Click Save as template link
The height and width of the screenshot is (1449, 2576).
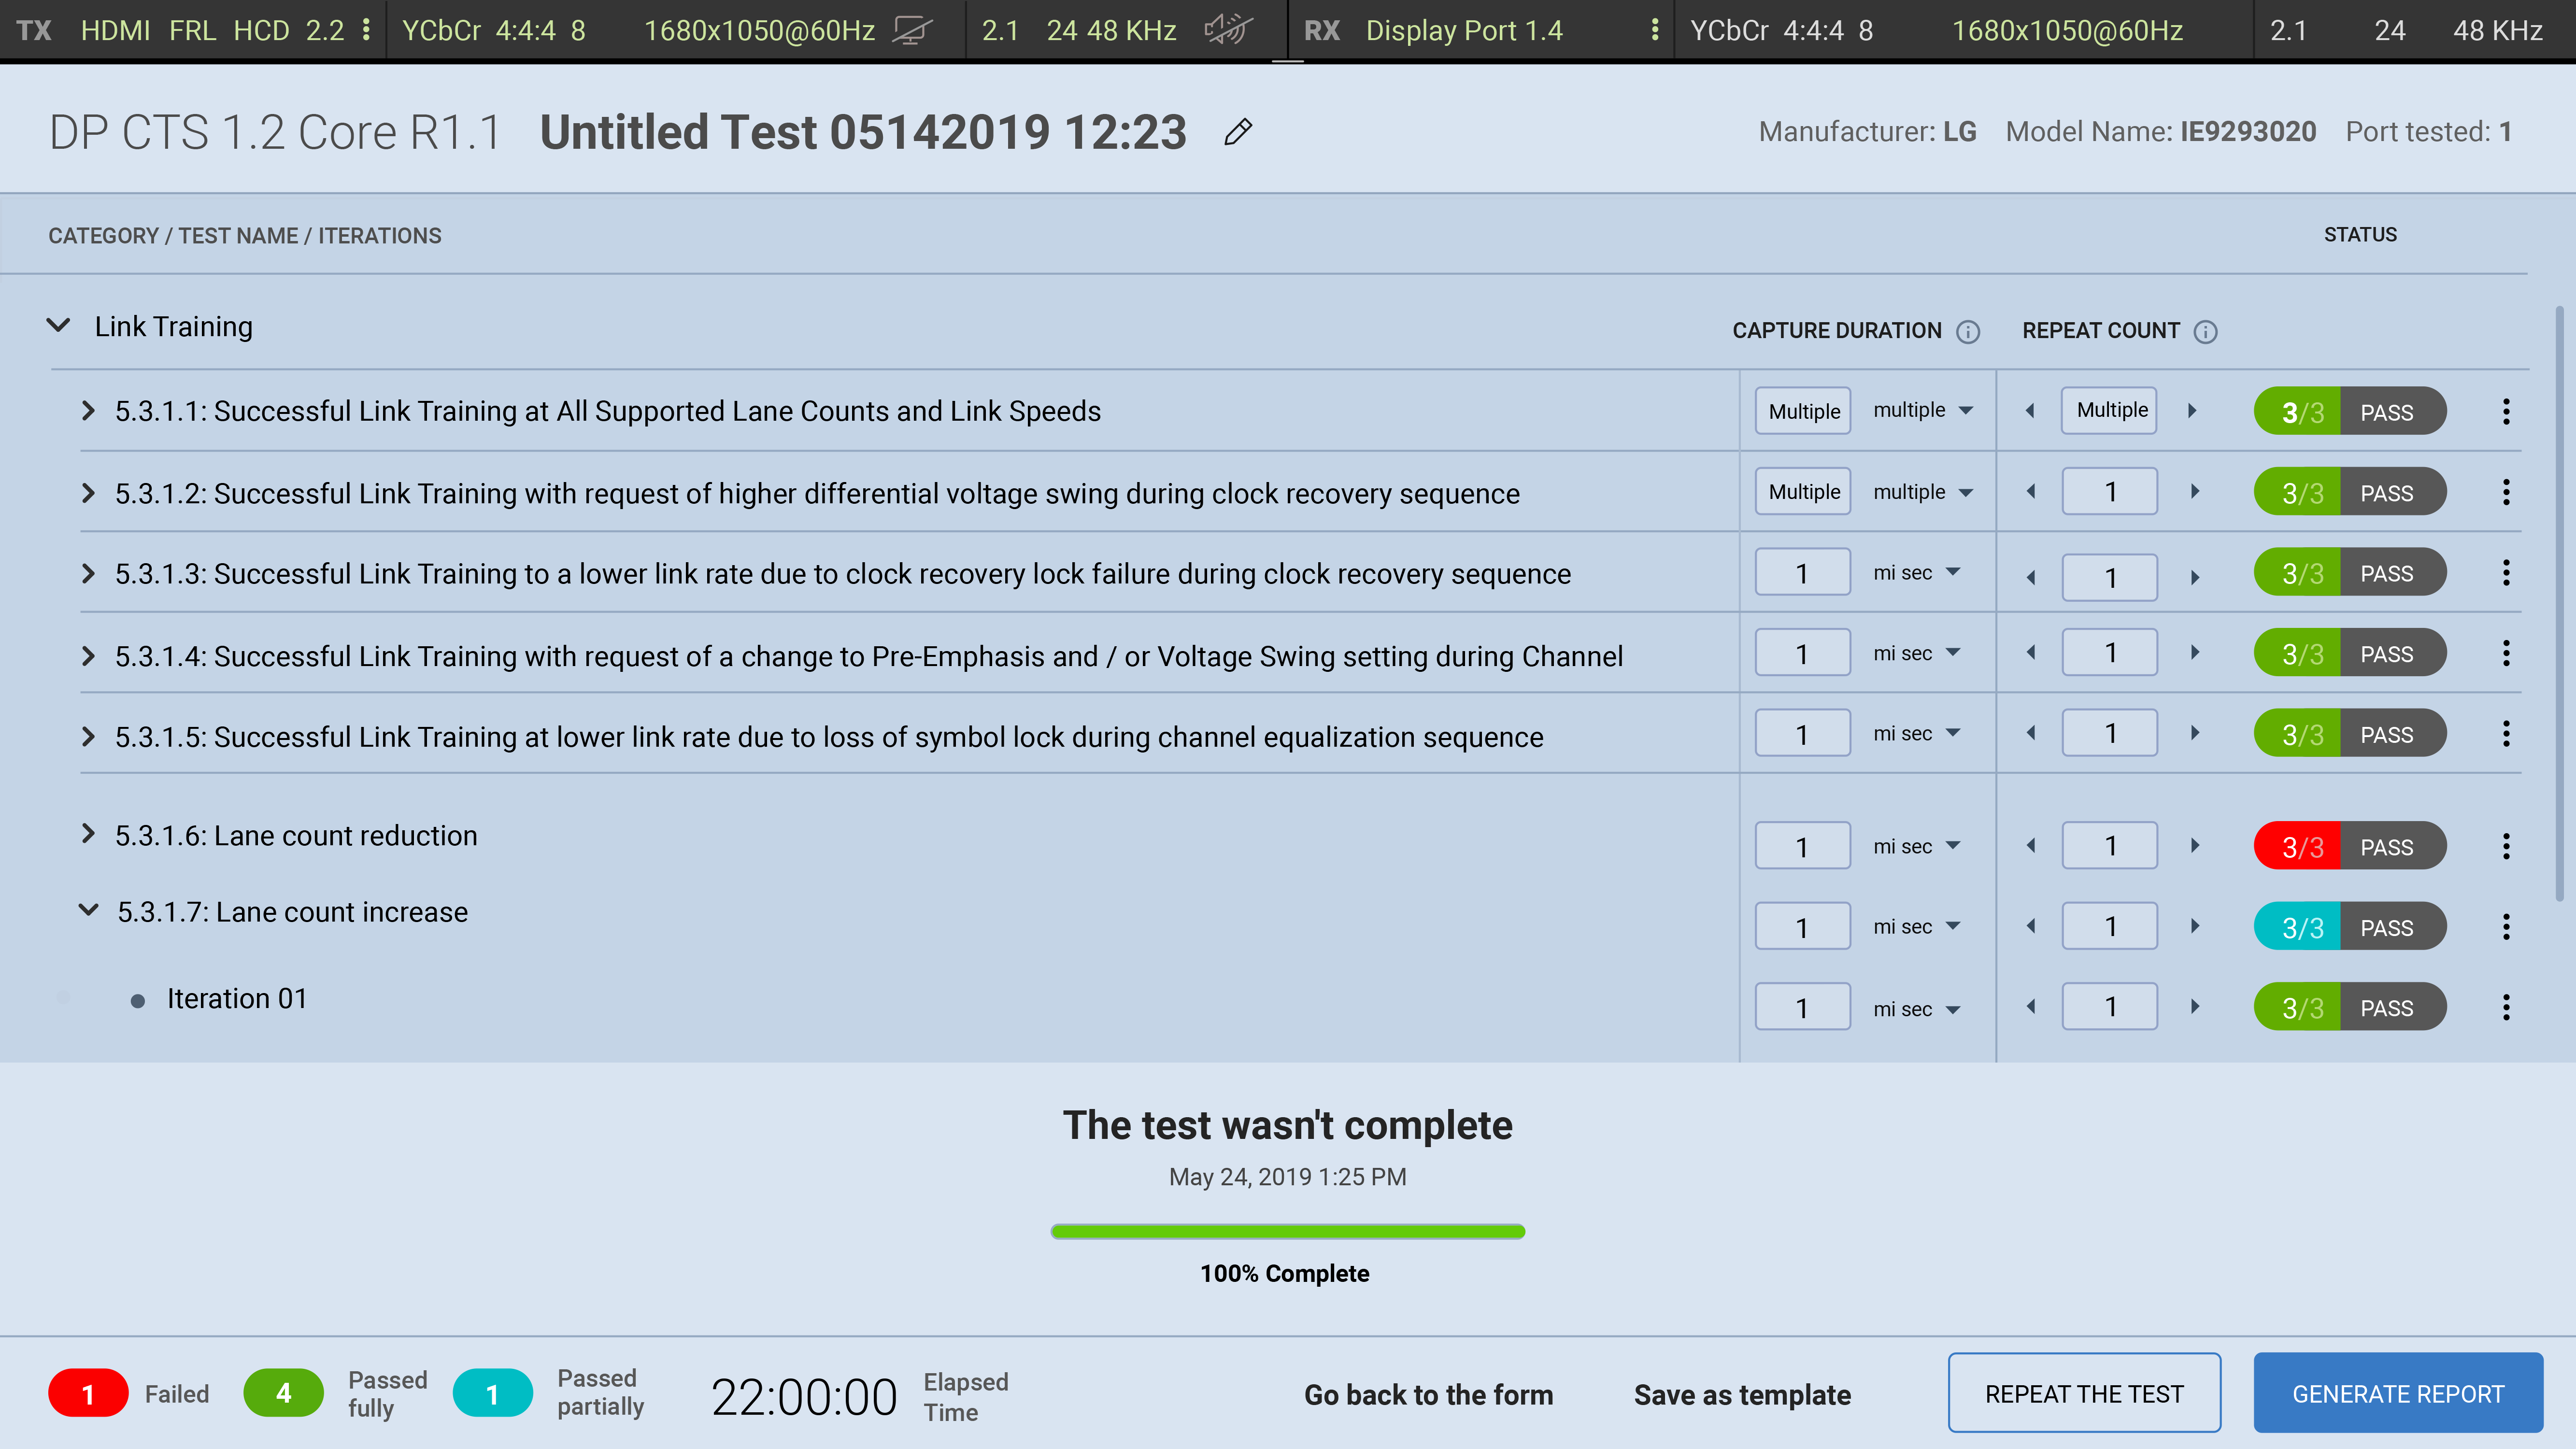pos(1742,1395)
